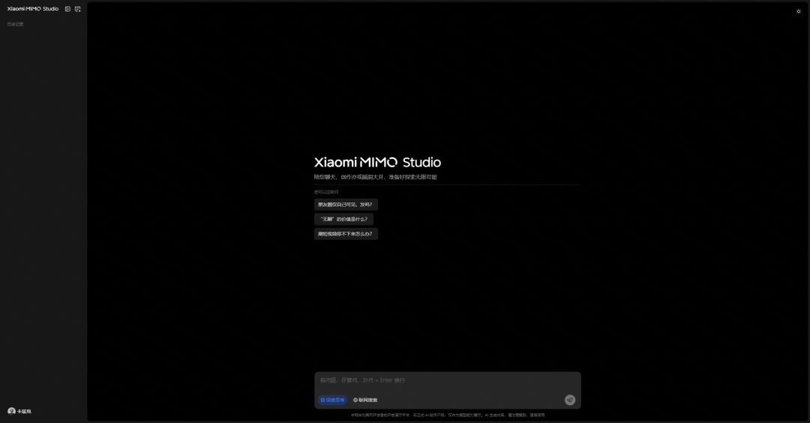This screenshot has height=423, width=810.
Task: Click the 历史记录 history label in sidebar
Action: (x=15, y=24)
